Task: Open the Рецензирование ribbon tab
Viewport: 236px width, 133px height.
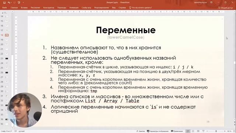Action: point(102,7)
